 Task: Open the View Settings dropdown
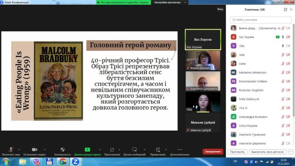170,2
